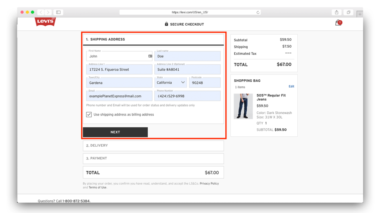Click the Estimated Tax row

[x=264, y=54]
